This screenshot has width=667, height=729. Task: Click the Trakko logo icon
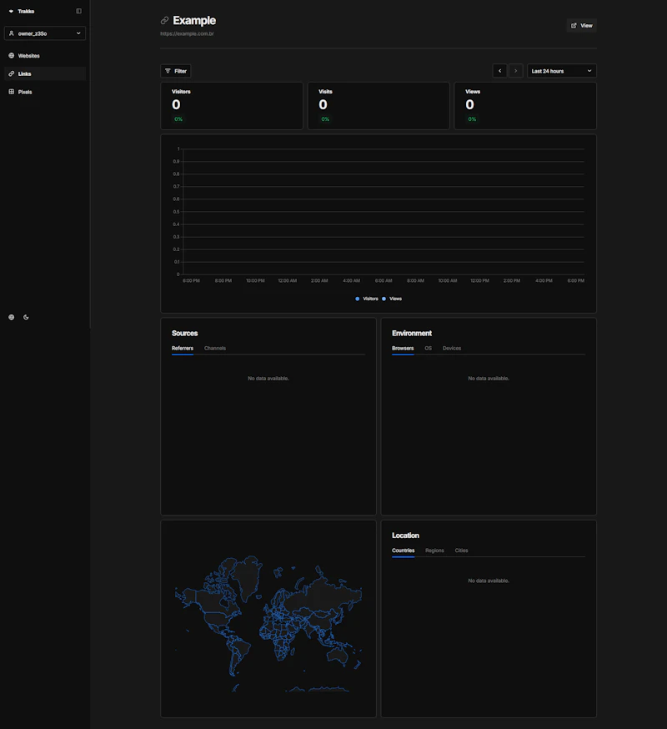pyautogui.click(x=11, y=11)
